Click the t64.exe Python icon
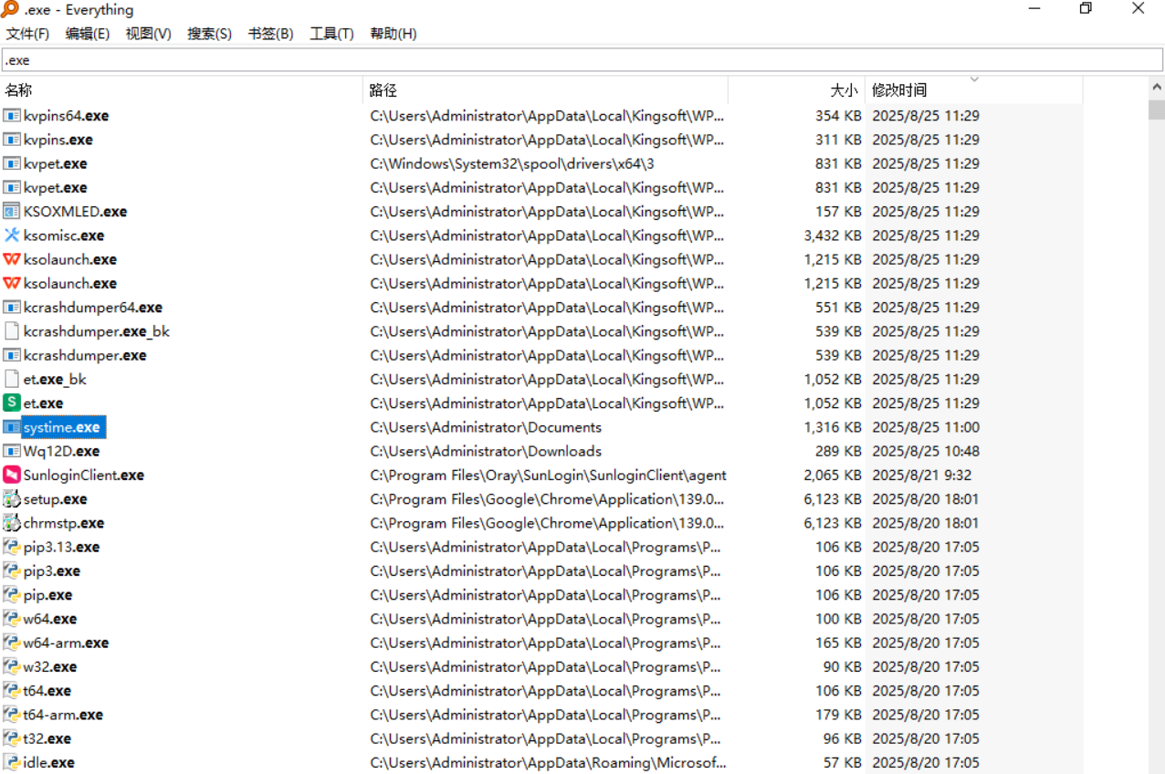 click(x=12, y=691)
